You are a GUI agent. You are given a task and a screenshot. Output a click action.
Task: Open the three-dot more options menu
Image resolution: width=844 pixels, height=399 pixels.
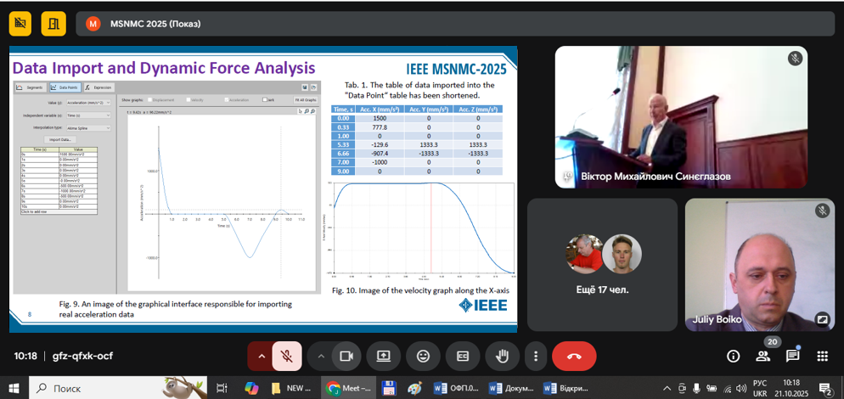(535, 357)
